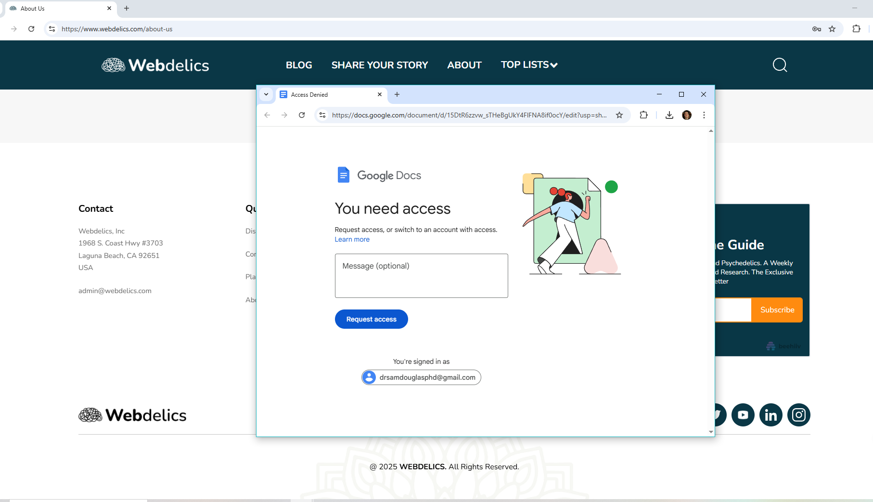Open the password key icon in address bar

pyautogui.click(x=817, y=29)
